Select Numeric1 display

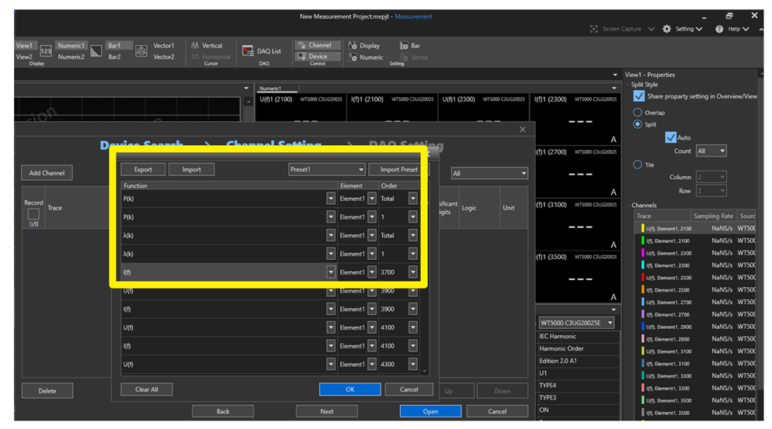click(x=71, y=45)
